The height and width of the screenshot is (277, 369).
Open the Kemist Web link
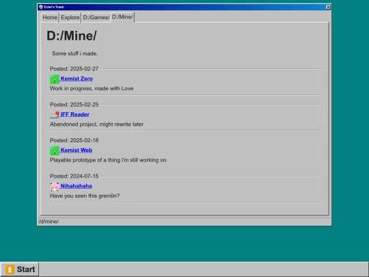[77, 150]
